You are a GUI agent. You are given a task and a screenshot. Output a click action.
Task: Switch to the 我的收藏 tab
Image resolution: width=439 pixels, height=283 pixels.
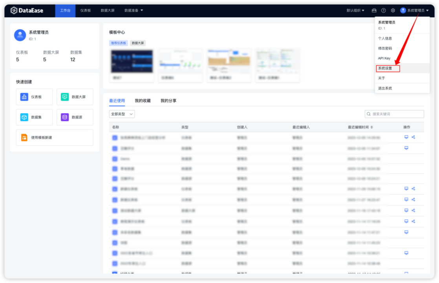[x=142, y=101]
